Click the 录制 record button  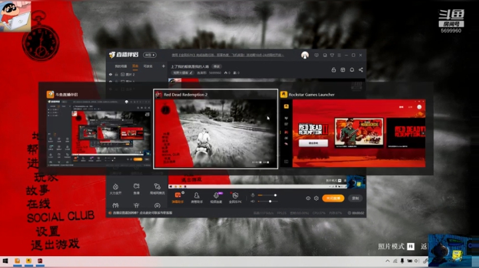pos(355,198)
